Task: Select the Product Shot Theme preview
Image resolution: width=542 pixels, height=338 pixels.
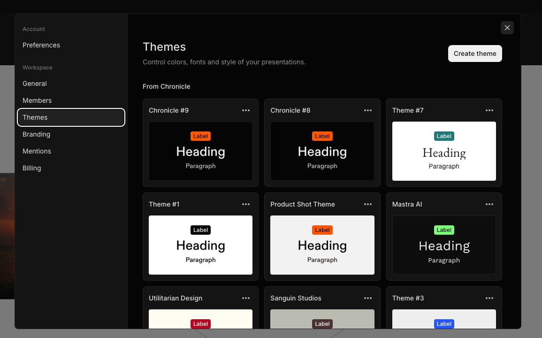Action: 322,245
